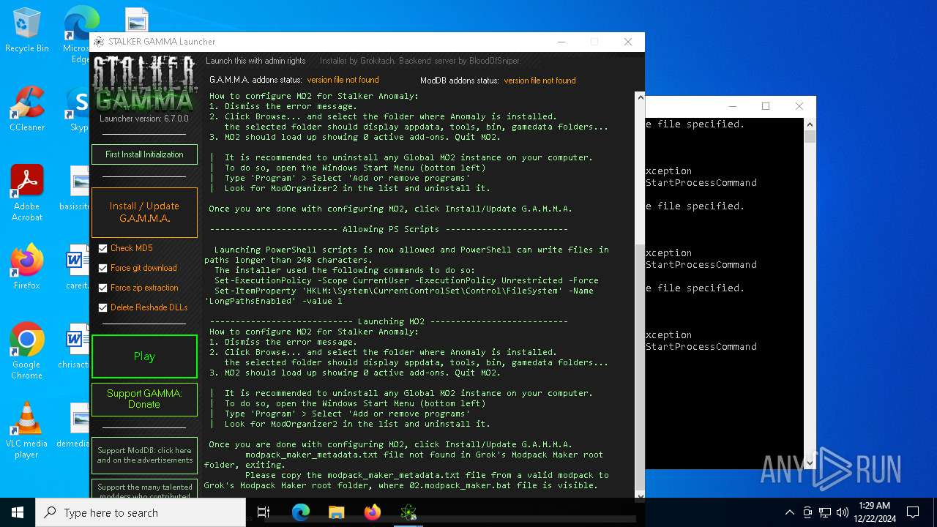
Task: Open the network status tray icon
Action: [825, 512]
